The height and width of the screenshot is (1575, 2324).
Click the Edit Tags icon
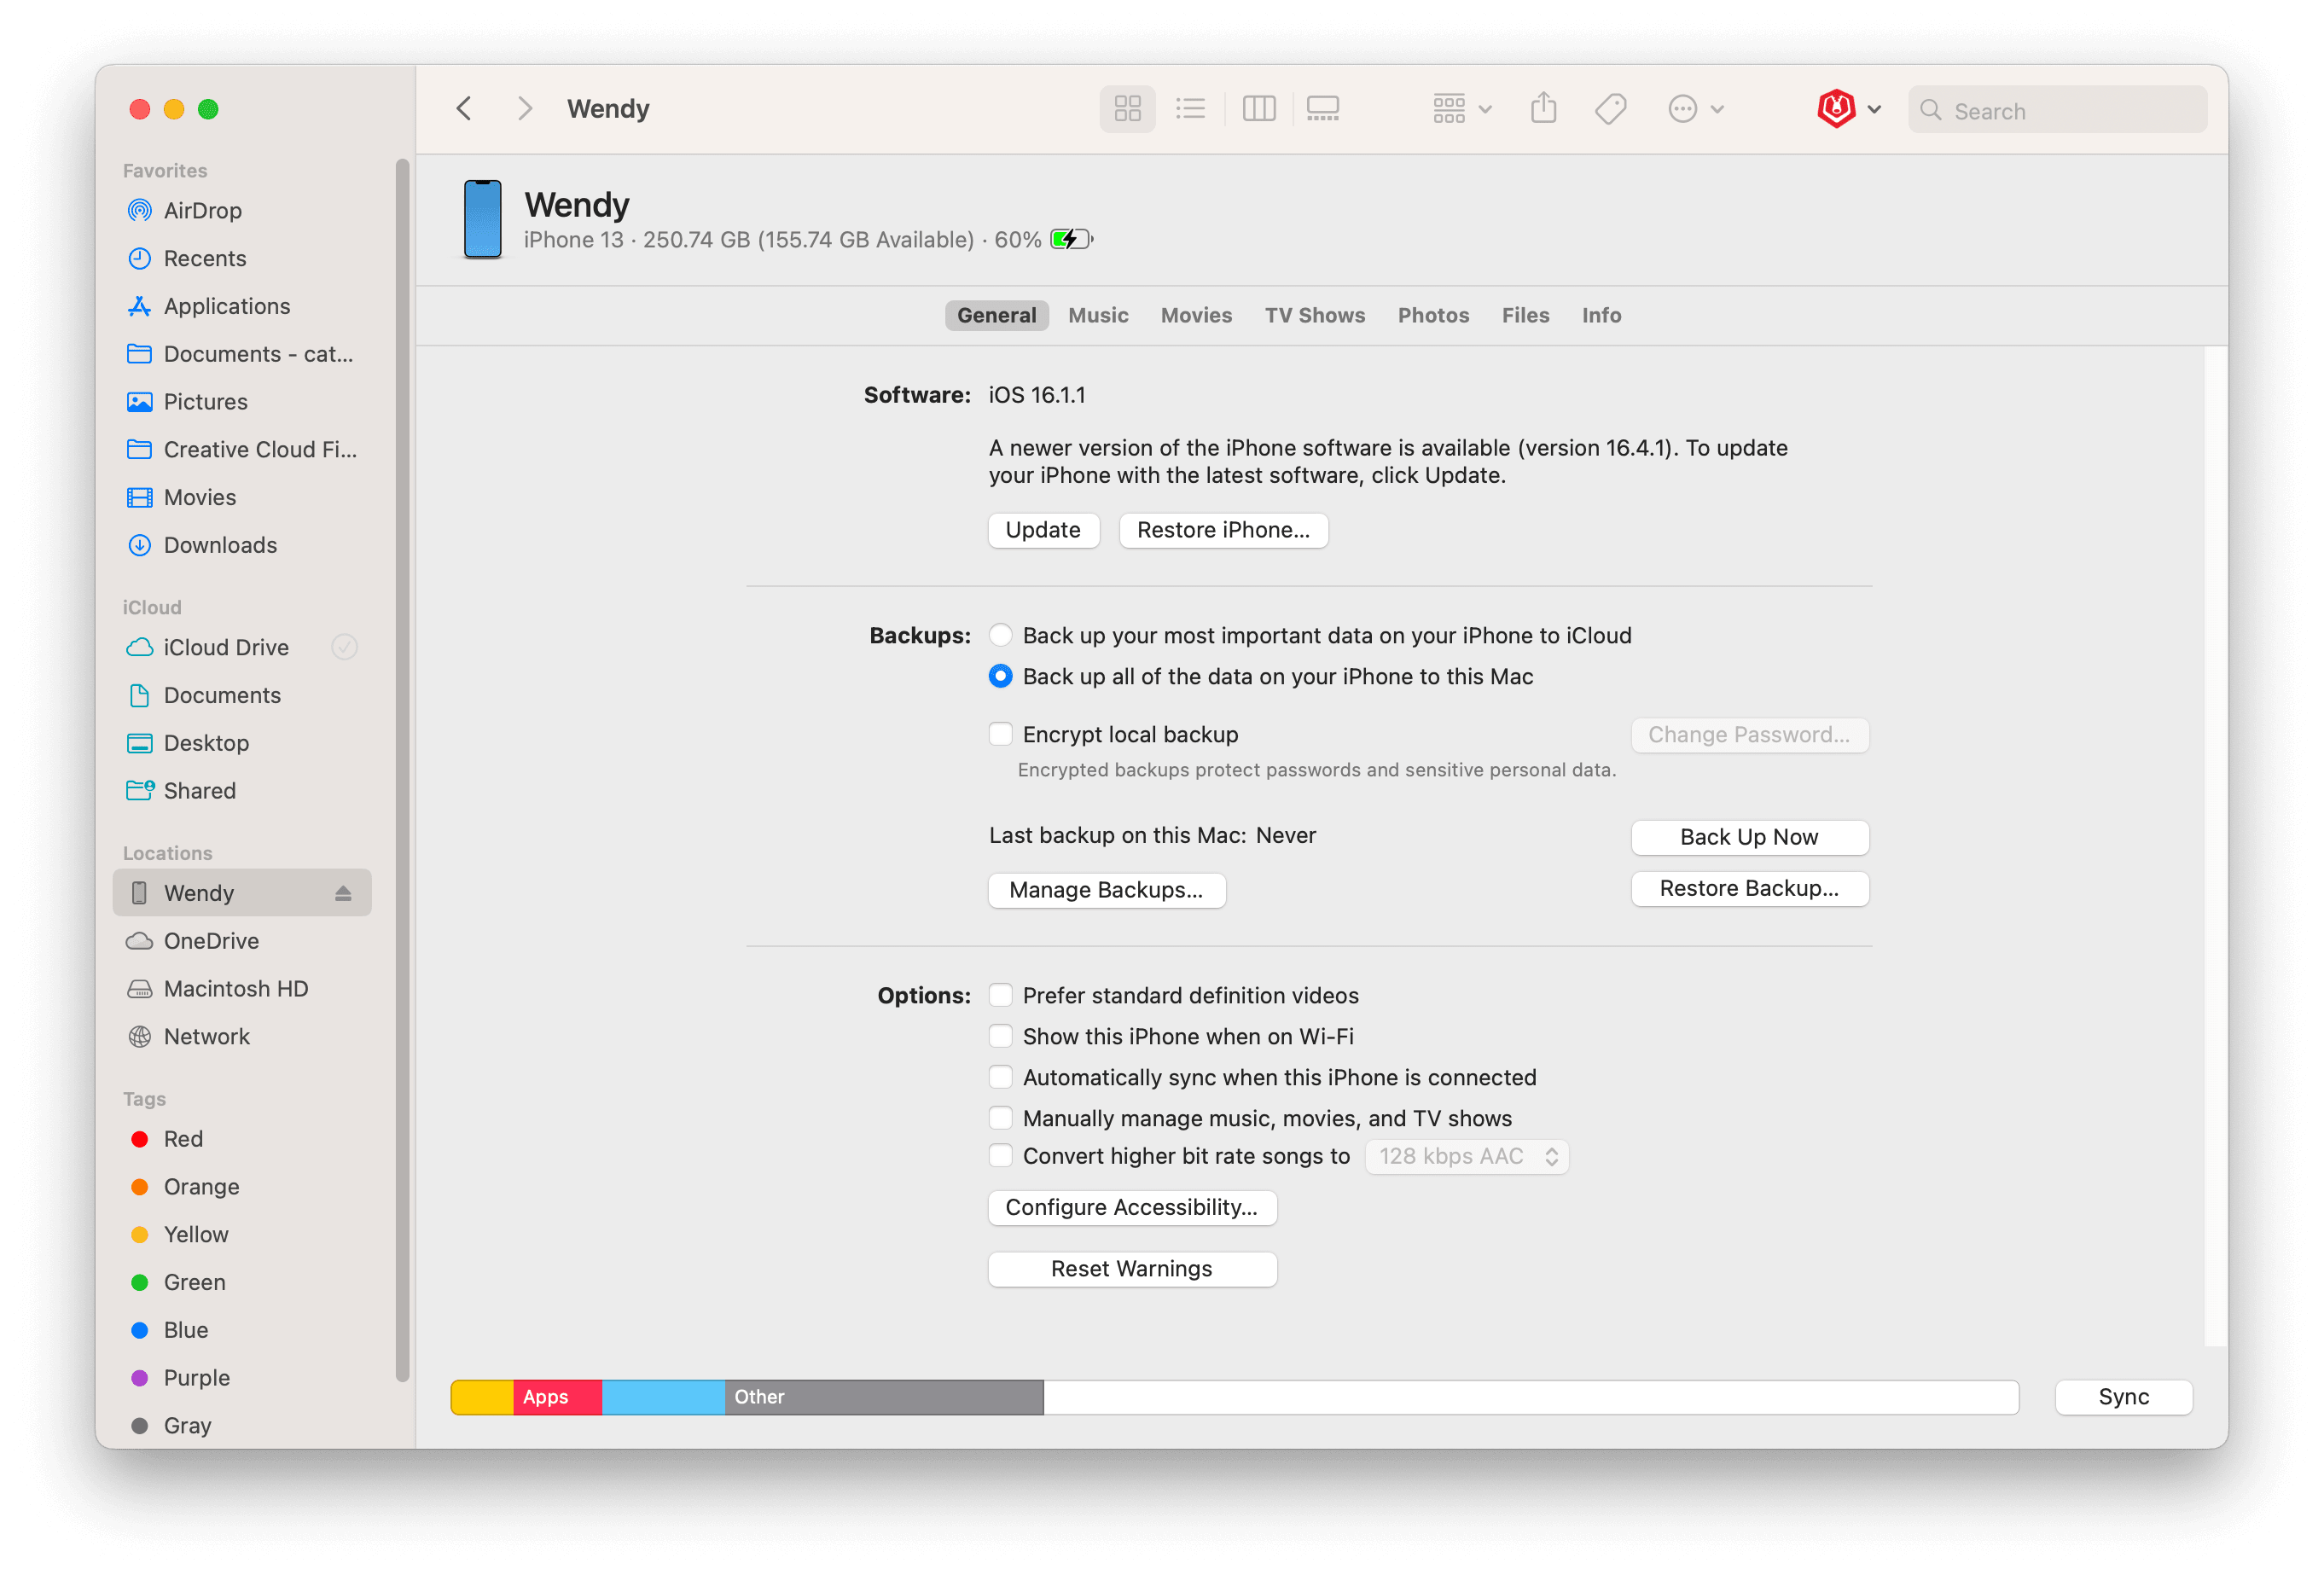1610,109
